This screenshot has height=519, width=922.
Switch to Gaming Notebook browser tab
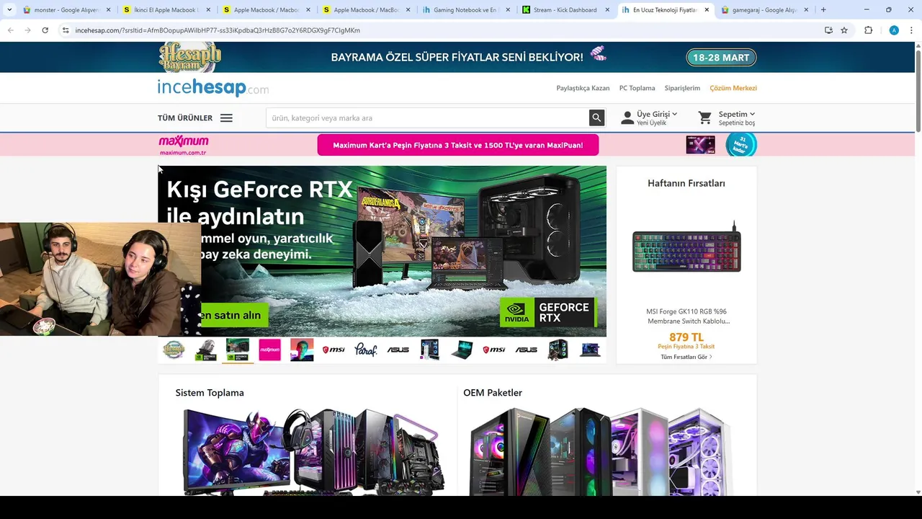coord(465,10)
